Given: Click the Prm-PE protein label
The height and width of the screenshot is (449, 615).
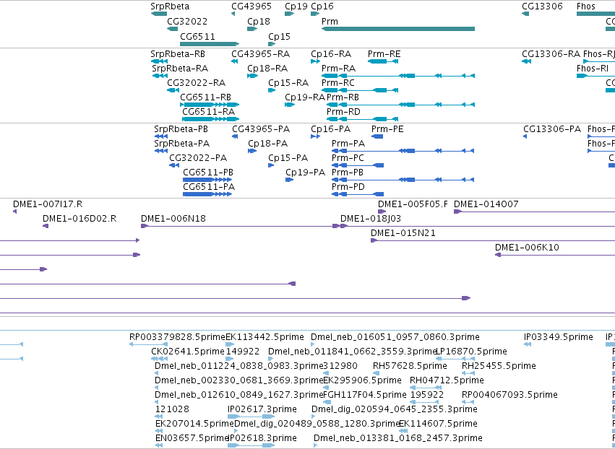Looking at the screenshot, I should click(x=387, y=129).
